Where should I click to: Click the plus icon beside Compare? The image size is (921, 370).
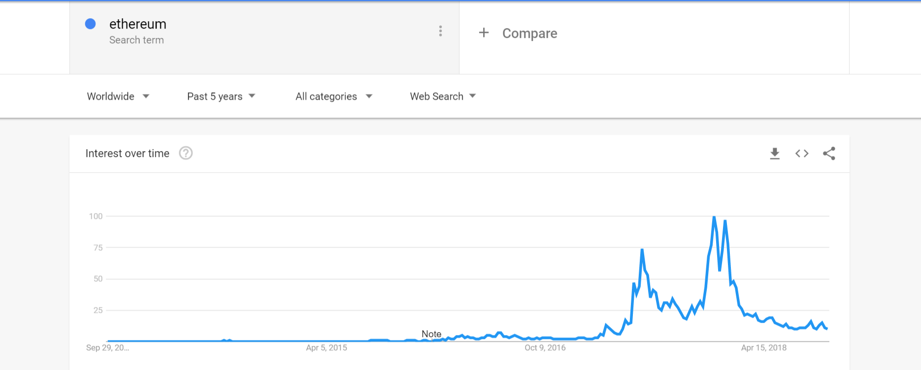[x=484, y=32]
